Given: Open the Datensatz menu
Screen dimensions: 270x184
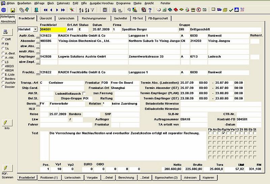Looking at the screenshot, I should (63, 3).
